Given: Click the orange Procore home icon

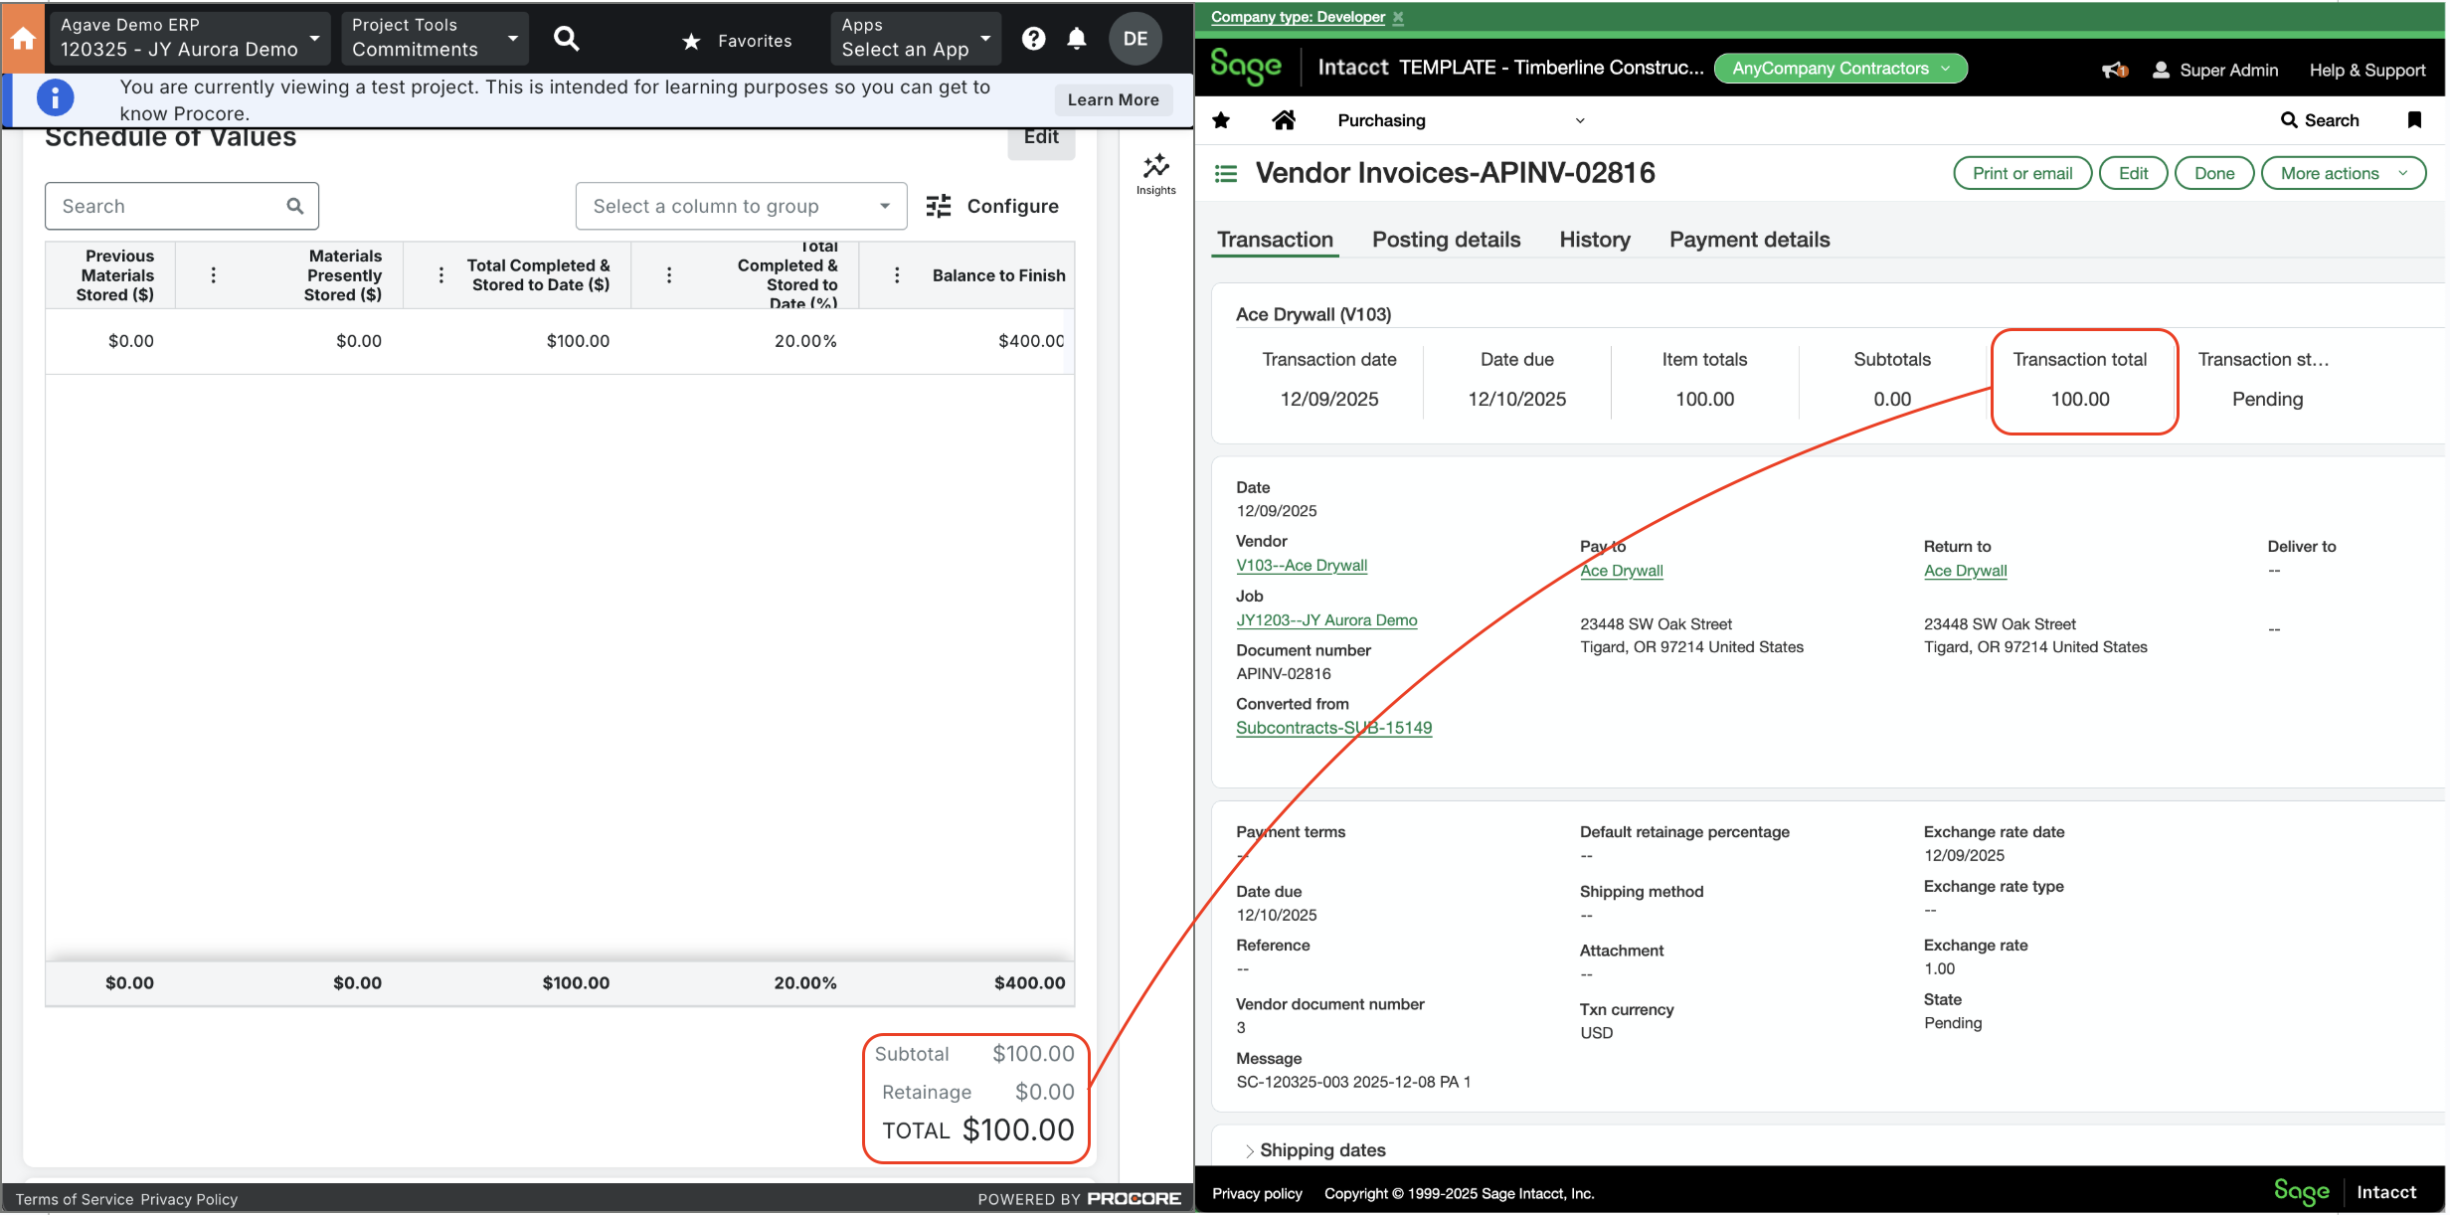Looking at the screenshot, I should (x=23, y=38).
